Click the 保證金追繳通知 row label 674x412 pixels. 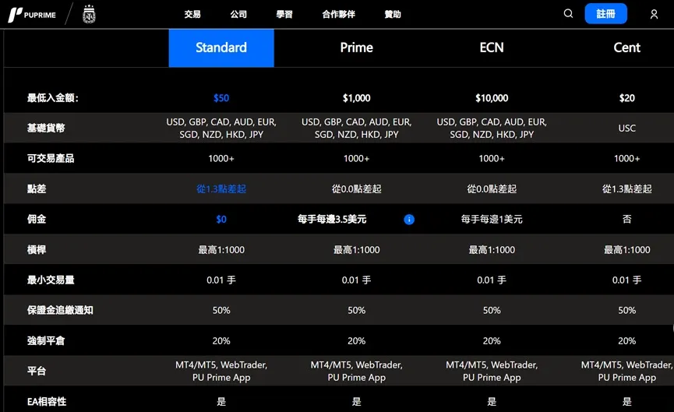coord(60,310)
